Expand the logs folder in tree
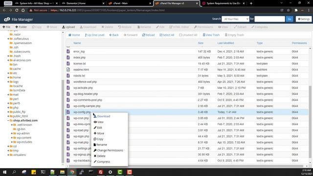Screen dimensions: 313x176 8,82
